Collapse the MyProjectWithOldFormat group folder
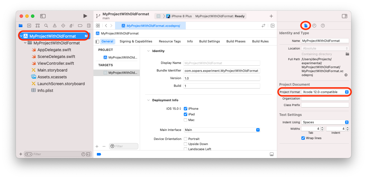 click(25, 43)
